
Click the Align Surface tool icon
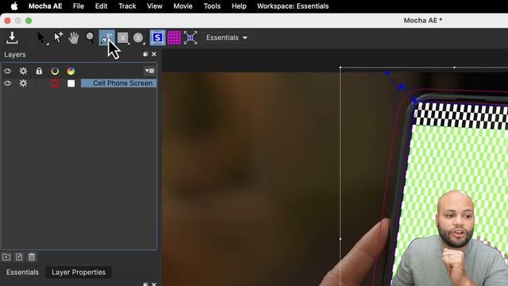tap(190, 37)
